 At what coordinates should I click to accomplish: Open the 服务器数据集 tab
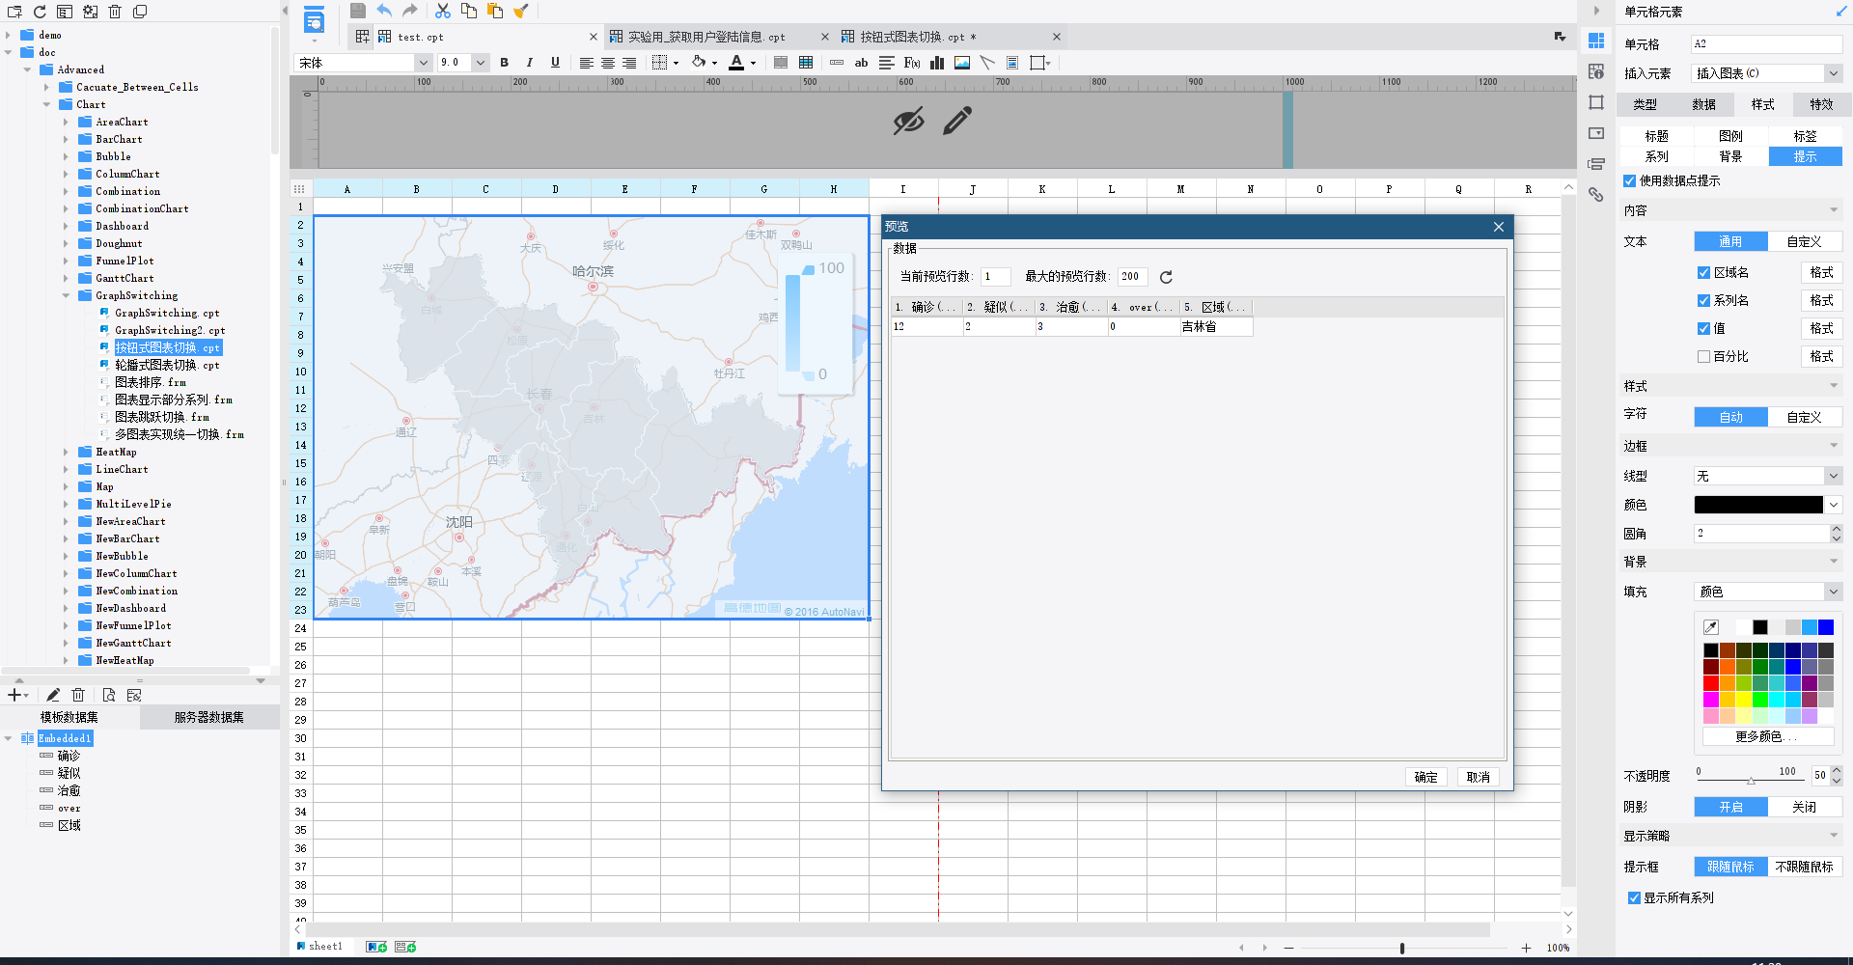tap(209, 717)
